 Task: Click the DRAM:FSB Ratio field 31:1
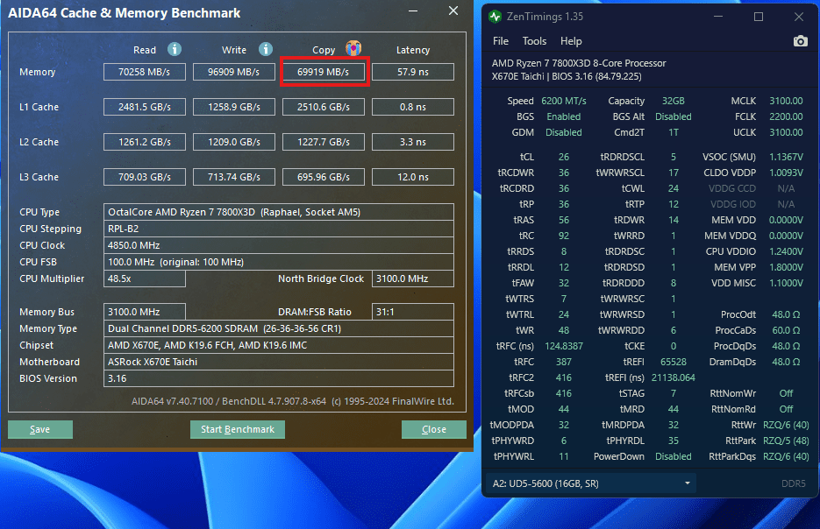point(413,312)
